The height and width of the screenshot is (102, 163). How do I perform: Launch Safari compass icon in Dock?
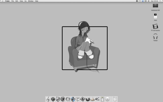tap(58, 99)
